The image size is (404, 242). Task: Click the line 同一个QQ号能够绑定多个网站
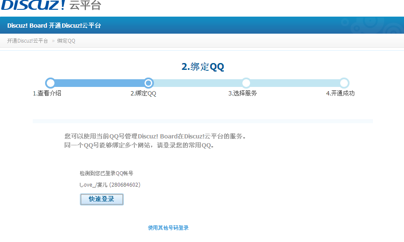(139, 145)
